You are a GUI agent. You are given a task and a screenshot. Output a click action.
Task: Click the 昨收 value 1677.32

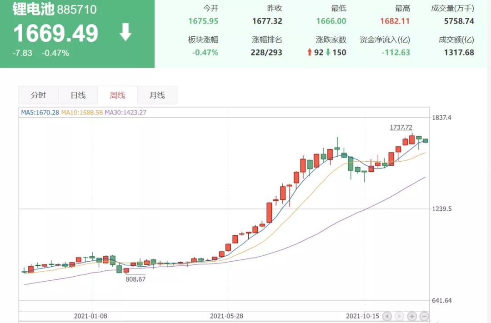267,21
